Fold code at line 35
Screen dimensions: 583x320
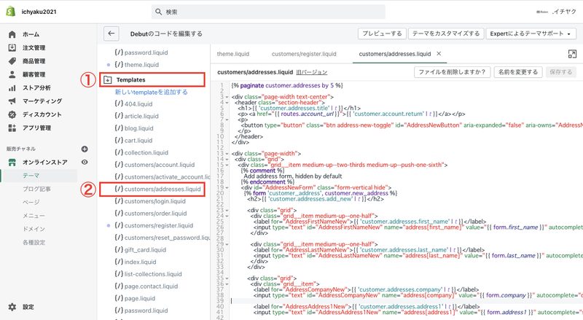pyautogui.click(x=227, y=278)
